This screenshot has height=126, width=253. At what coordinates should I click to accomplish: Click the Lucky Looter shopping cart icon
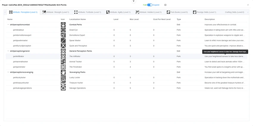(x=63, y=77)
